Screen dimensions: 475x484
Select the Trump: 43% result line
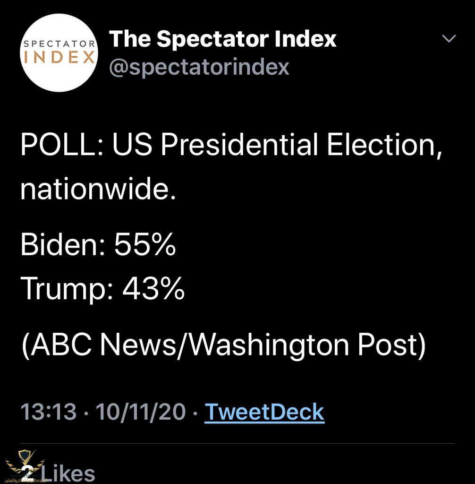click(102, 288)
